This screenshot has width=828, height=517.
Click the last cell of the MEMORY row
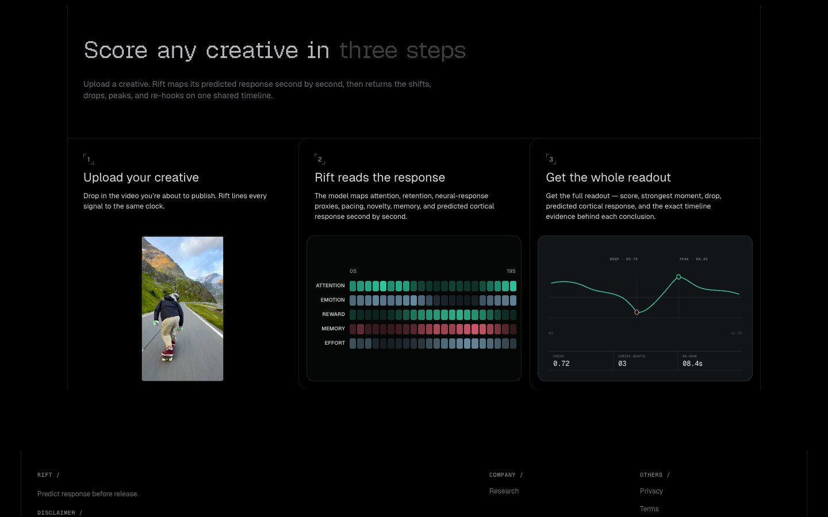click(513, 329)
